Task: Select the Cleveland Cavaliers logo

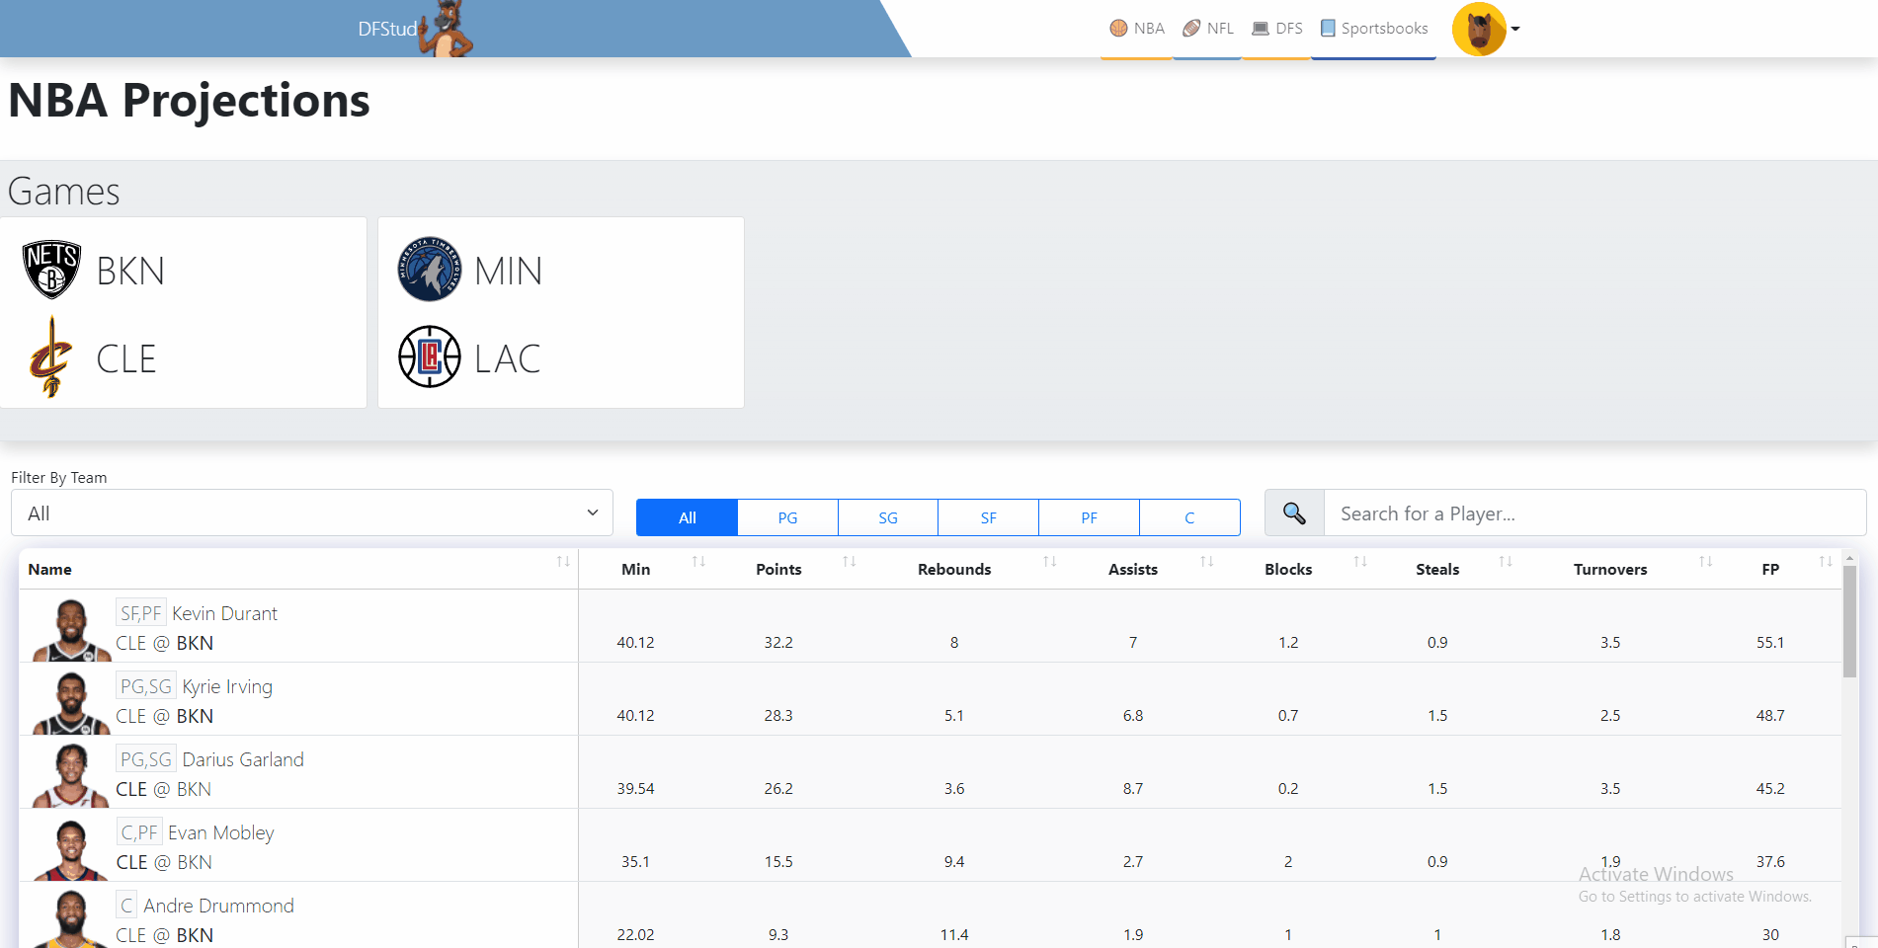Action: (x=50, y=357)
